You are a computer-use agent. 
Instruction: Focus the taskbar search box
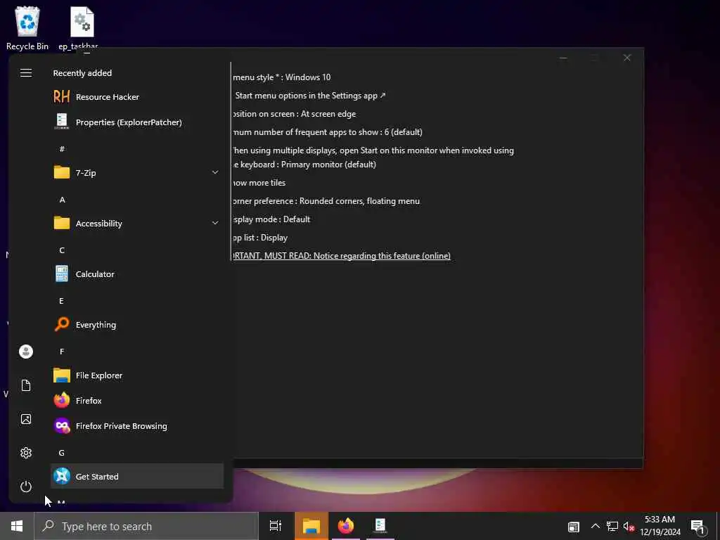click(x=146, y=526)
